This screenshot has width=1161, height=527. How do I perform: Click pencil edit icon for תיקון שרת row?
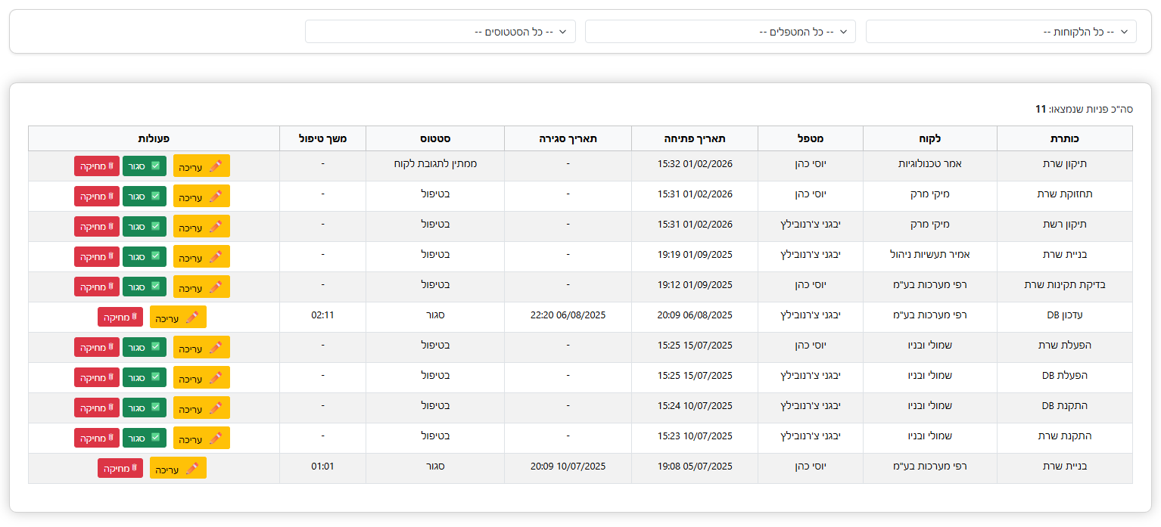[216, 166]
